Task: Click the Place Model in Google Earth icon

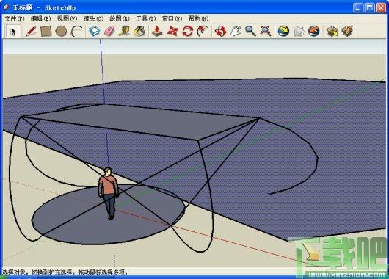Action: pos(314,32)
